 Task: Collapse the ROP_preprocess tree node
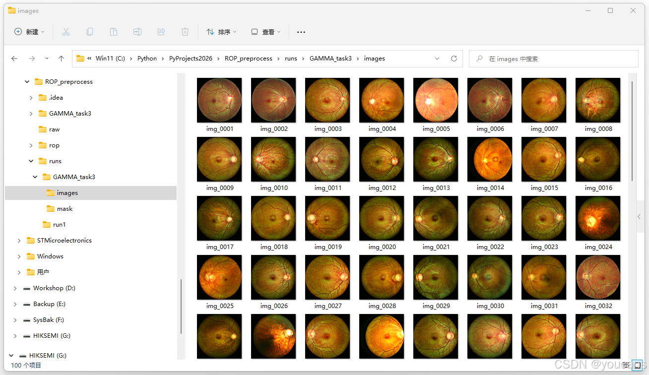pos(27,82)
